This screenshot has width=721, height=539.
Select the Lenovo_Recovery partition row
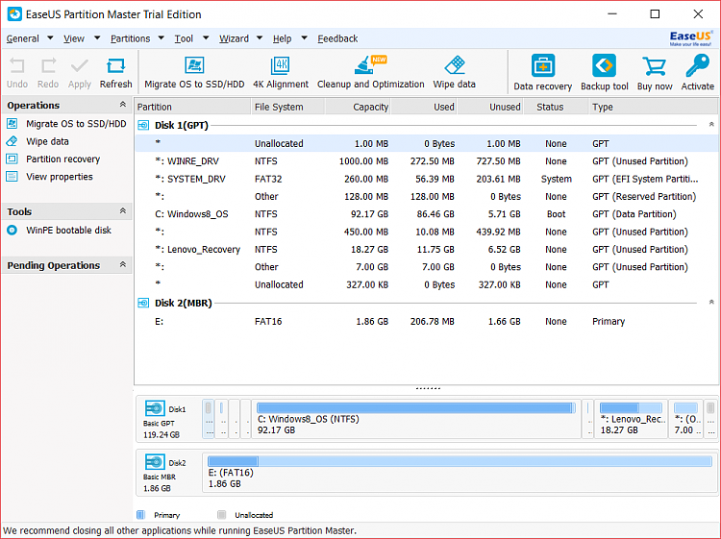[427, 250]
